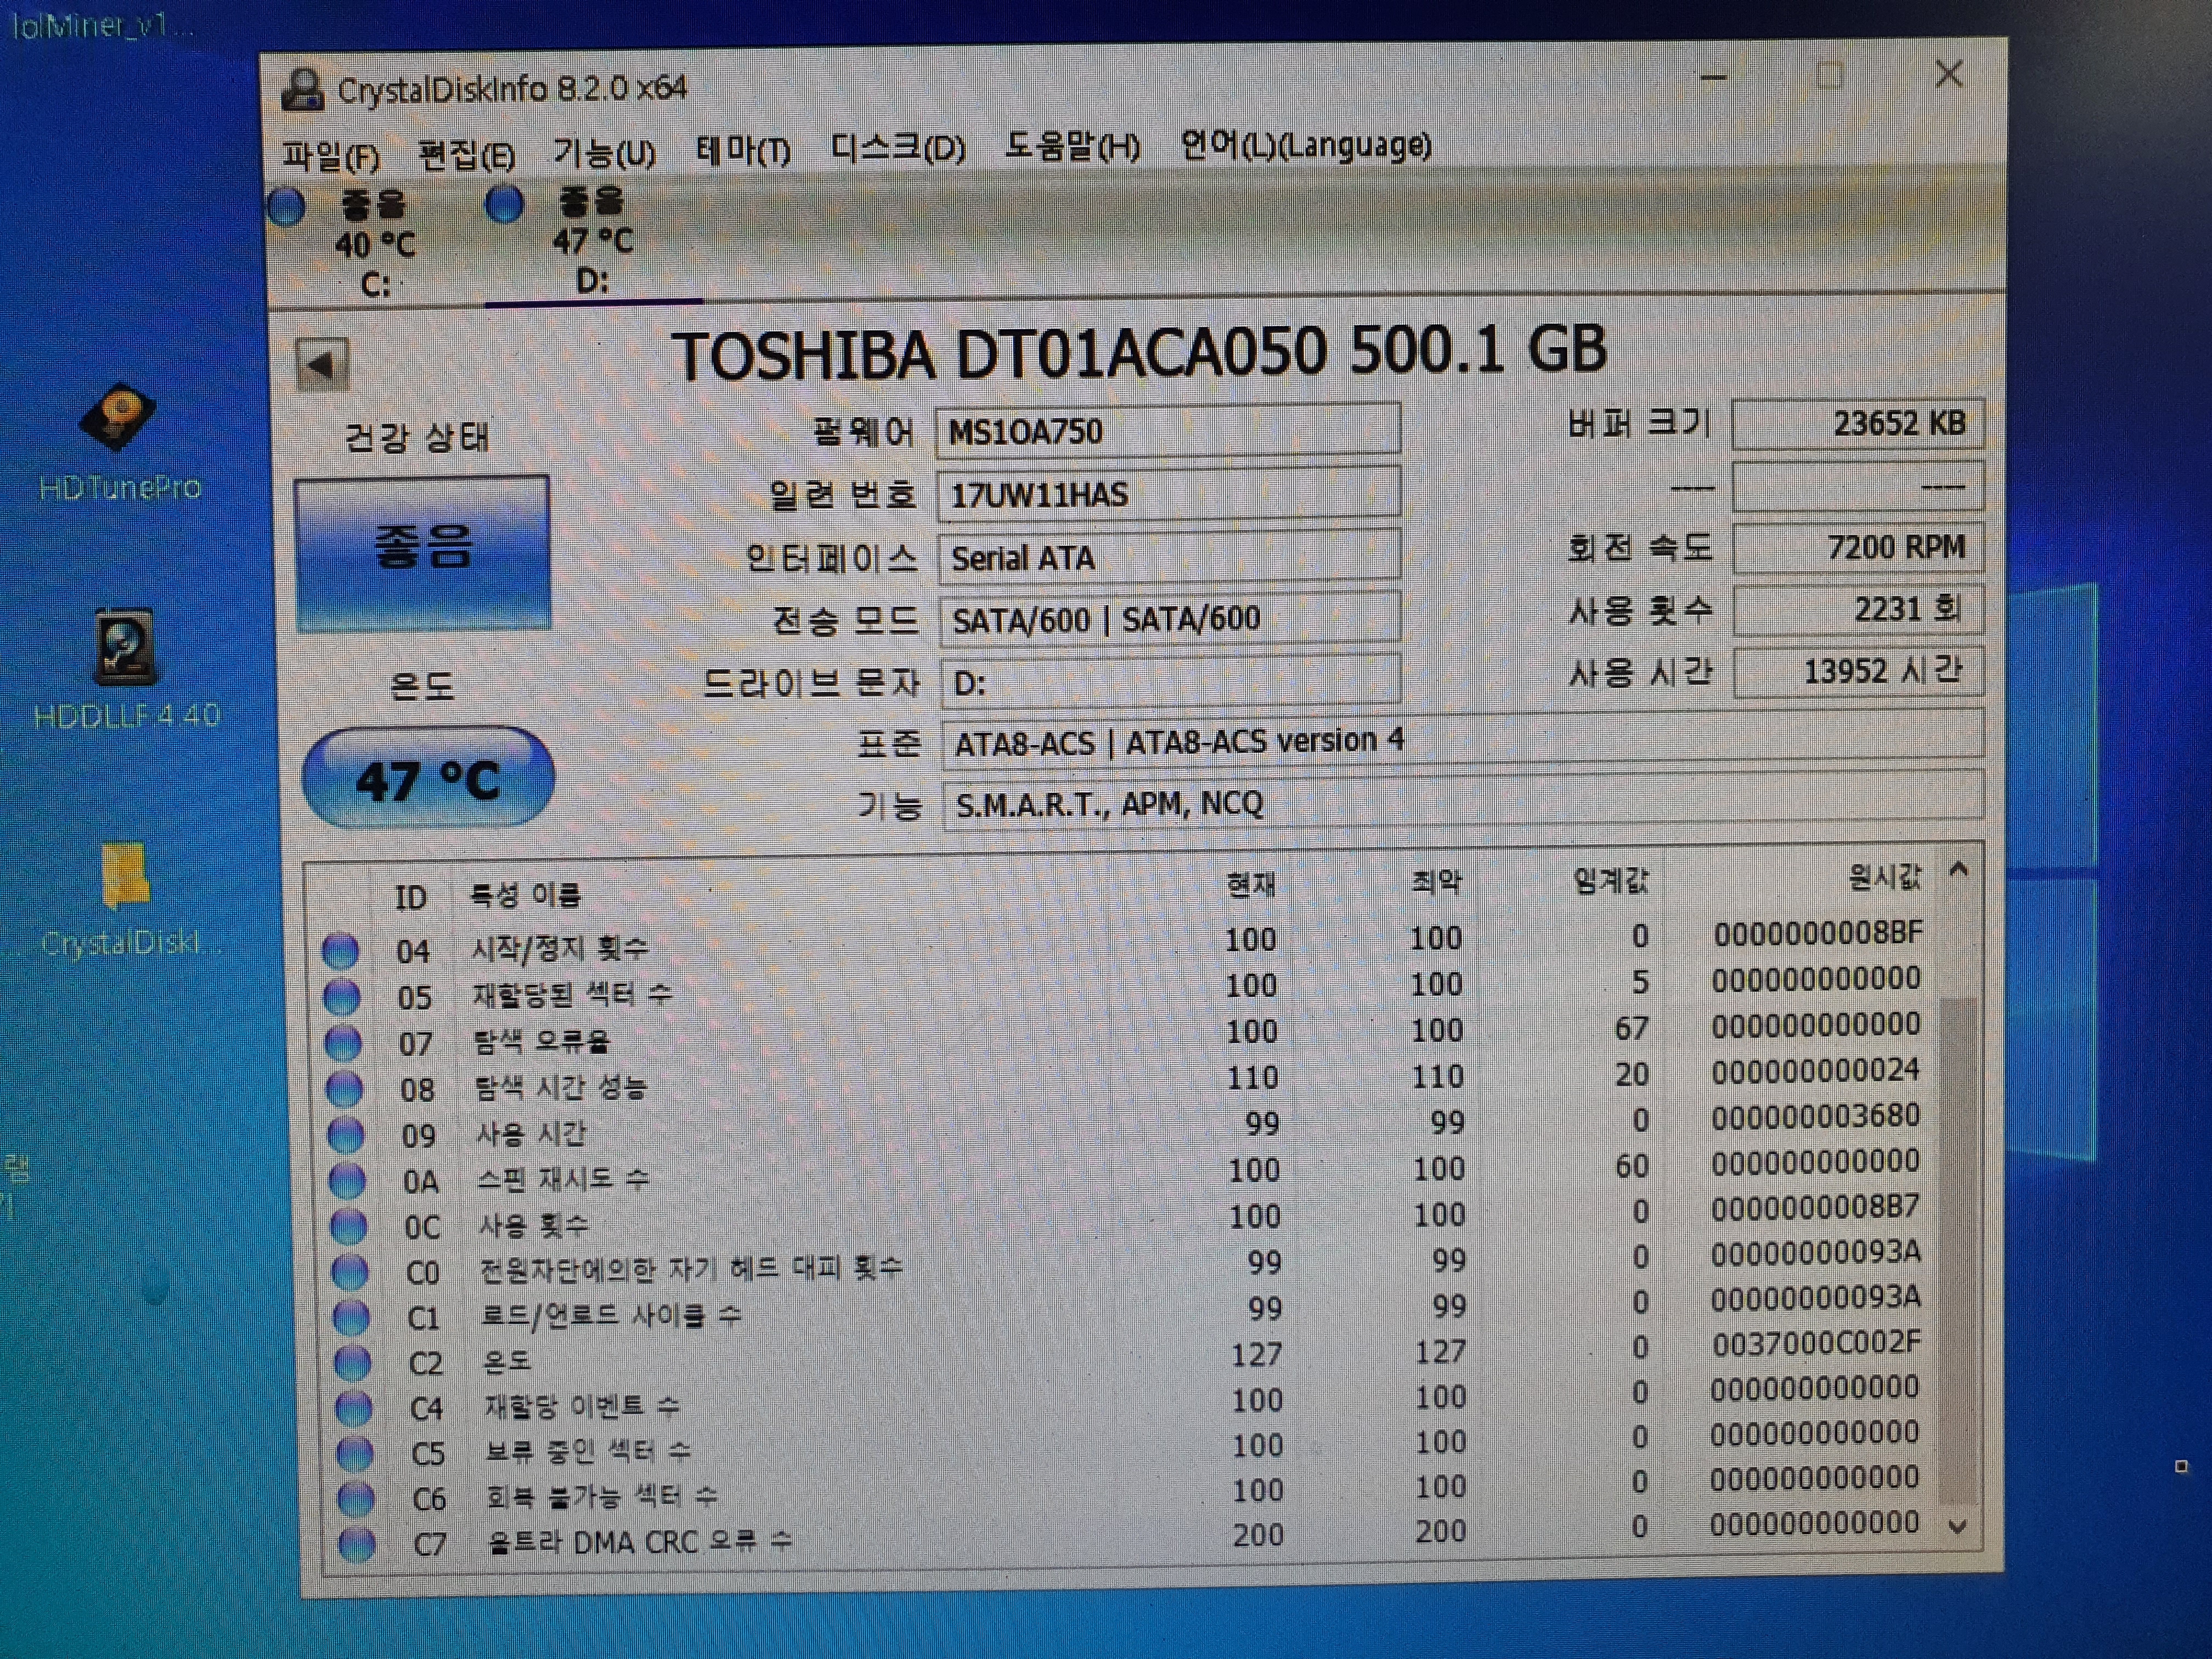Screen dimensions: 2212x1659
Task: Click the blue health indicator for drive D:
Action: click(504, 204)
